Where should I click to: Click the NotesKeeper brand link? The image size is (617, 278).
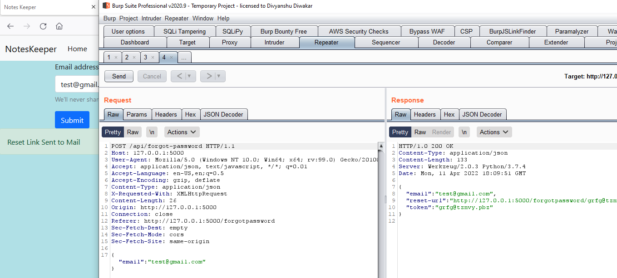[x=31, y=49]
